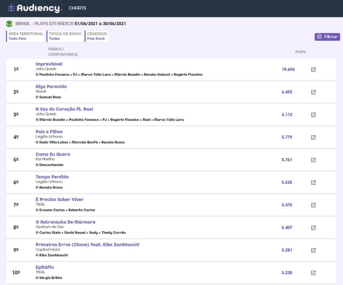The width and height of the screenshot is (343, 285).
Task: Click the Música / Compositor(es) column header
Action: coord(63,52)
